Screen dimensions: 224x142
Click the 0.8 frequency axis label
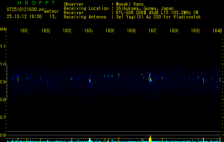[3, 99]
